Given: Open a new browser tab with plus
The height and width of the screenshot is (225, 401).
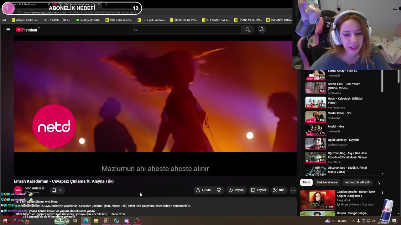Looking at the screenshot, I should [x=106, y=4].
